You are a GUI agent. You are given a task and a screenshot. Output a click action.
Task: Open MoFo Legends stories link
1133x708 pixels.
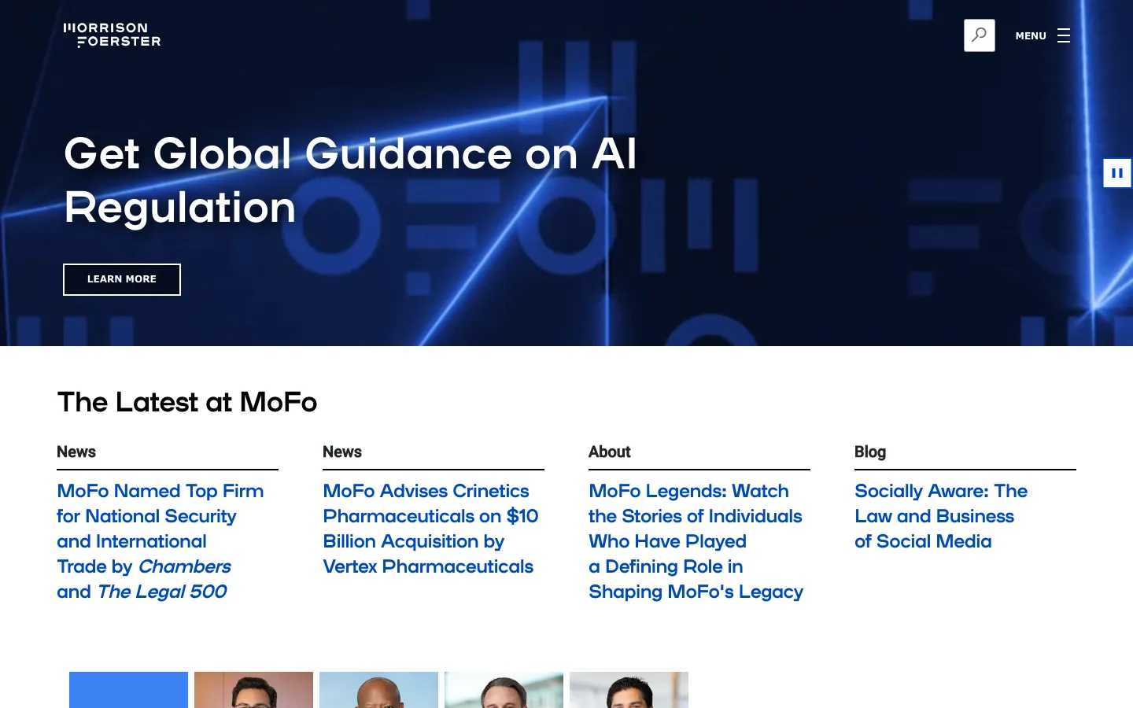[x=696, y=541]
